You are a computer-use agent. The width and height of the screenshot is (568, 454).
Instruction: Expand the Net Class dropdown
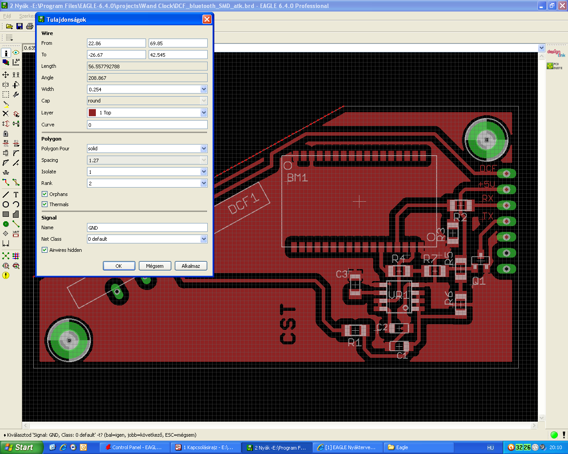[204, 239]
